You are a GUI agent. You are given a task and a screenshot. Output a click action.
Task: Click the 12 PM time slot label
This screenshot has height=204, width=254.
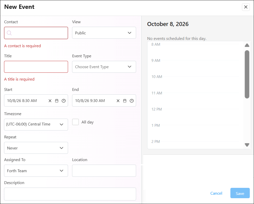[156, 109]
